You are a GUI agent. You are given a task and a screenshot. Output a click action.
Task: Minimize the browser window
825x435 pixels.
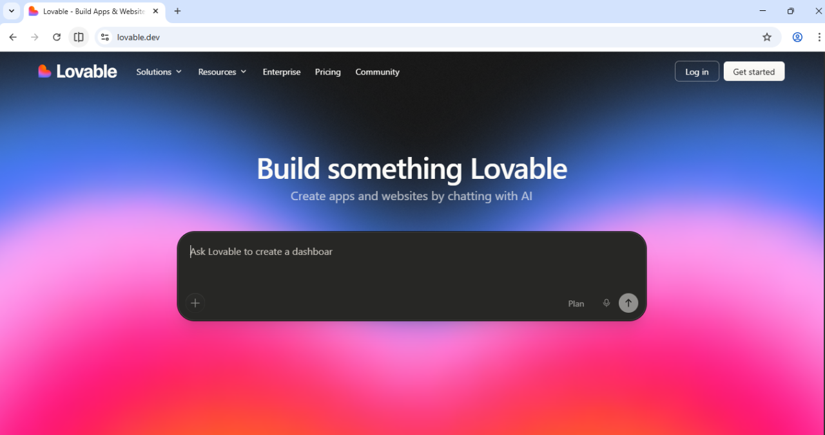point(763,11)
